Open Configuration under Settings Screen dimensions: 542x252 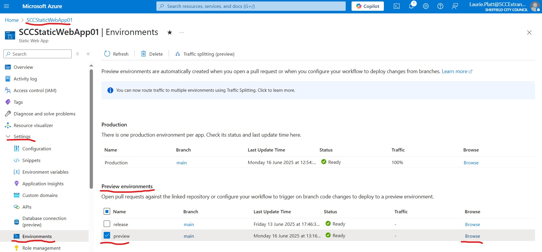pos(37,149)
